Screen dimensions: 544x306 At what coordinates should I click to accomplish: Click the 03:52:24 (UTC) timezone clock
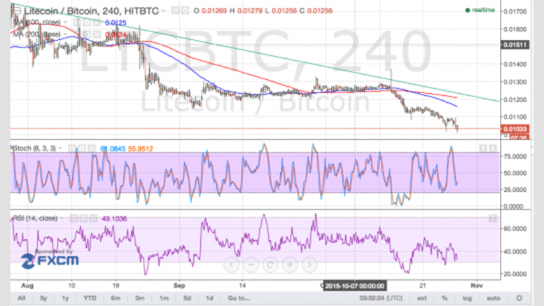click(381, 298)
